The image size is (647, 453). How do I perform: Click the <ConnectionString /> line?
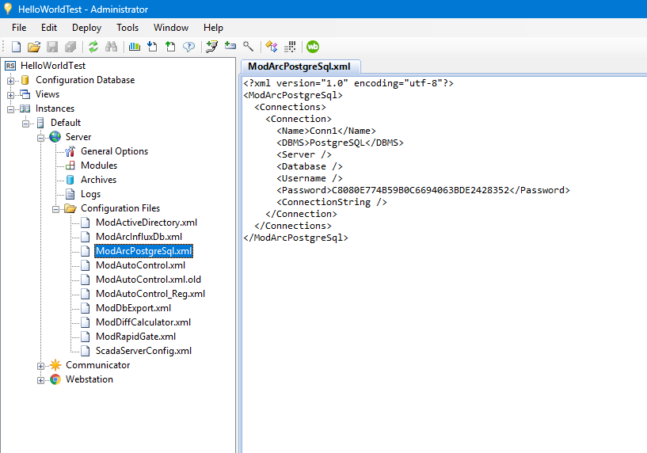pyautogui.click(x=331, y=202)
